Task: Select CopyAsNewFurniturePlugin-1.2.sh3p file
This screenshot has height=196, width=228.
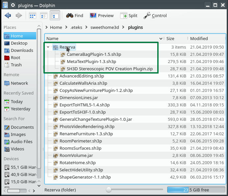Action: point(96,91)
